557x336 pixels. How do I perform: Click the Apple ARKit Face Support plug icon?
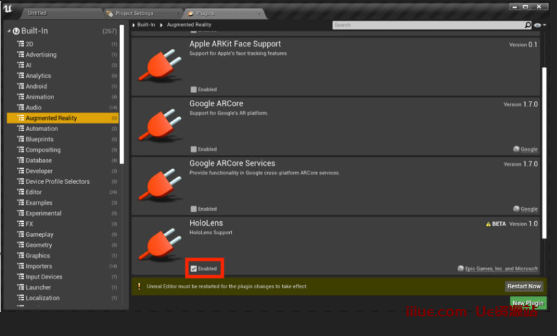pos(160,66)
